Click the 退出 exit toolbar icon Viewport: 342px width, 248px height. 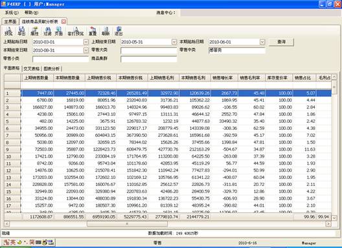[119, 31]
